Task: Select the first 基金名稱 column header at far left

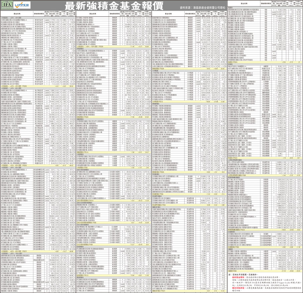Action: tap(16, 14)
